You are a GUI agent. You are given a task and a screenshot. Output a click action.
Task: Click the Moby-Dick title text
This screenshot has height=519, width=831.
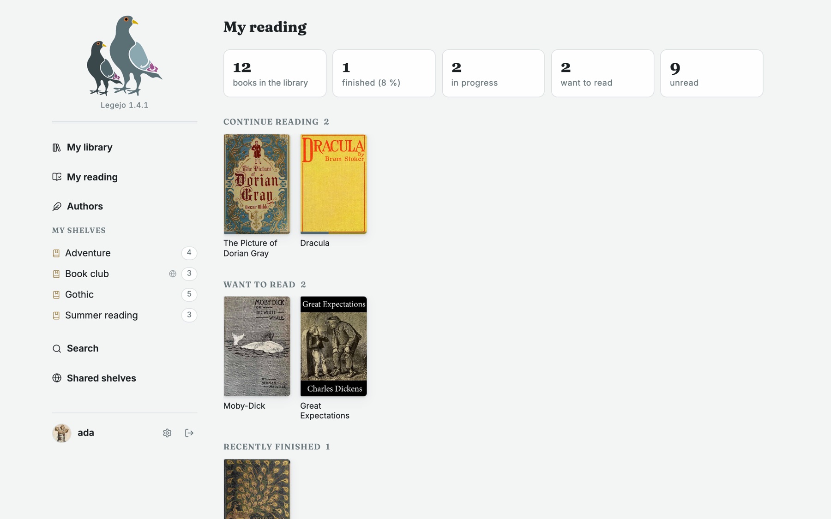coord(244,406)
